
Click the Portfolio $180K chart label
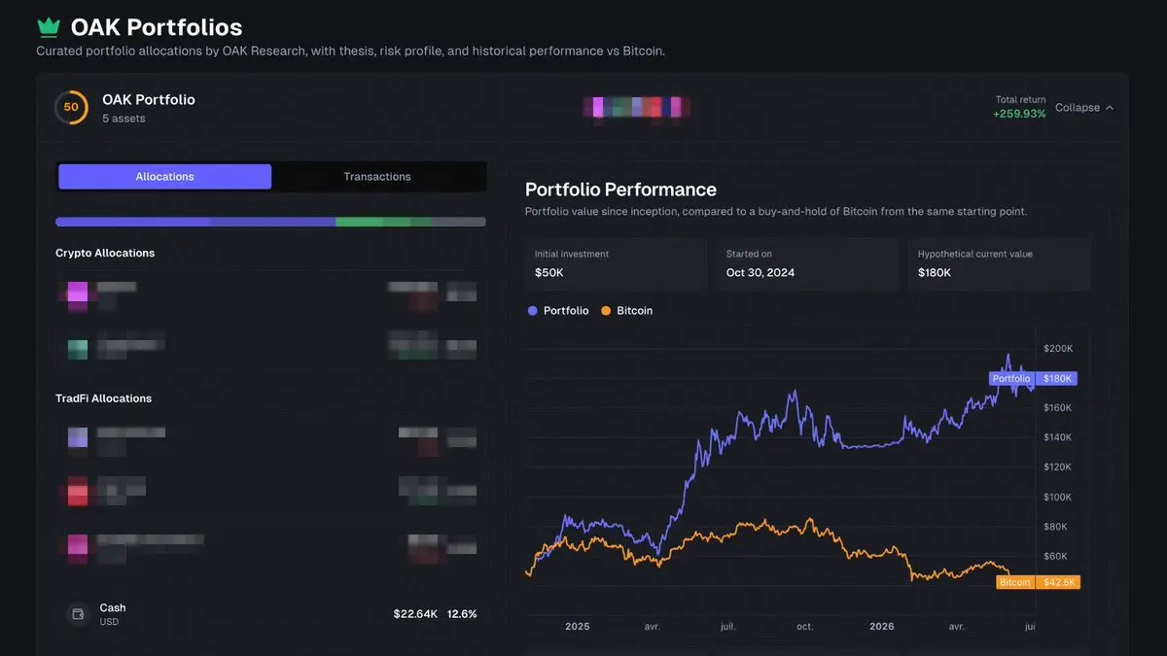(x=1033, y=379)
